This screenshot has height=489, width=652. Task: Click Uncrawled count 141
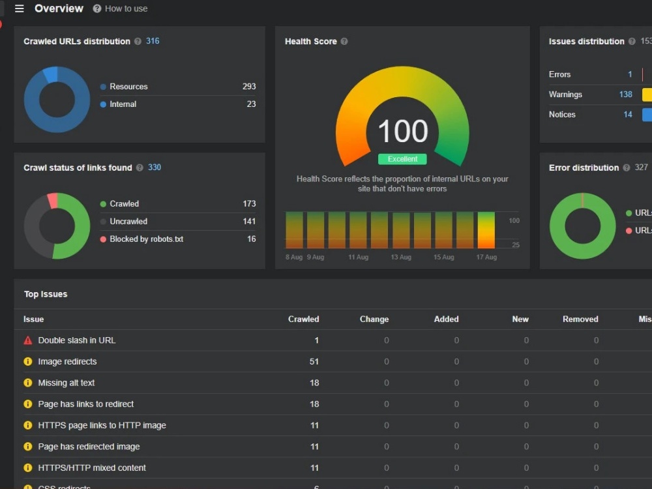tap(249, 221)
